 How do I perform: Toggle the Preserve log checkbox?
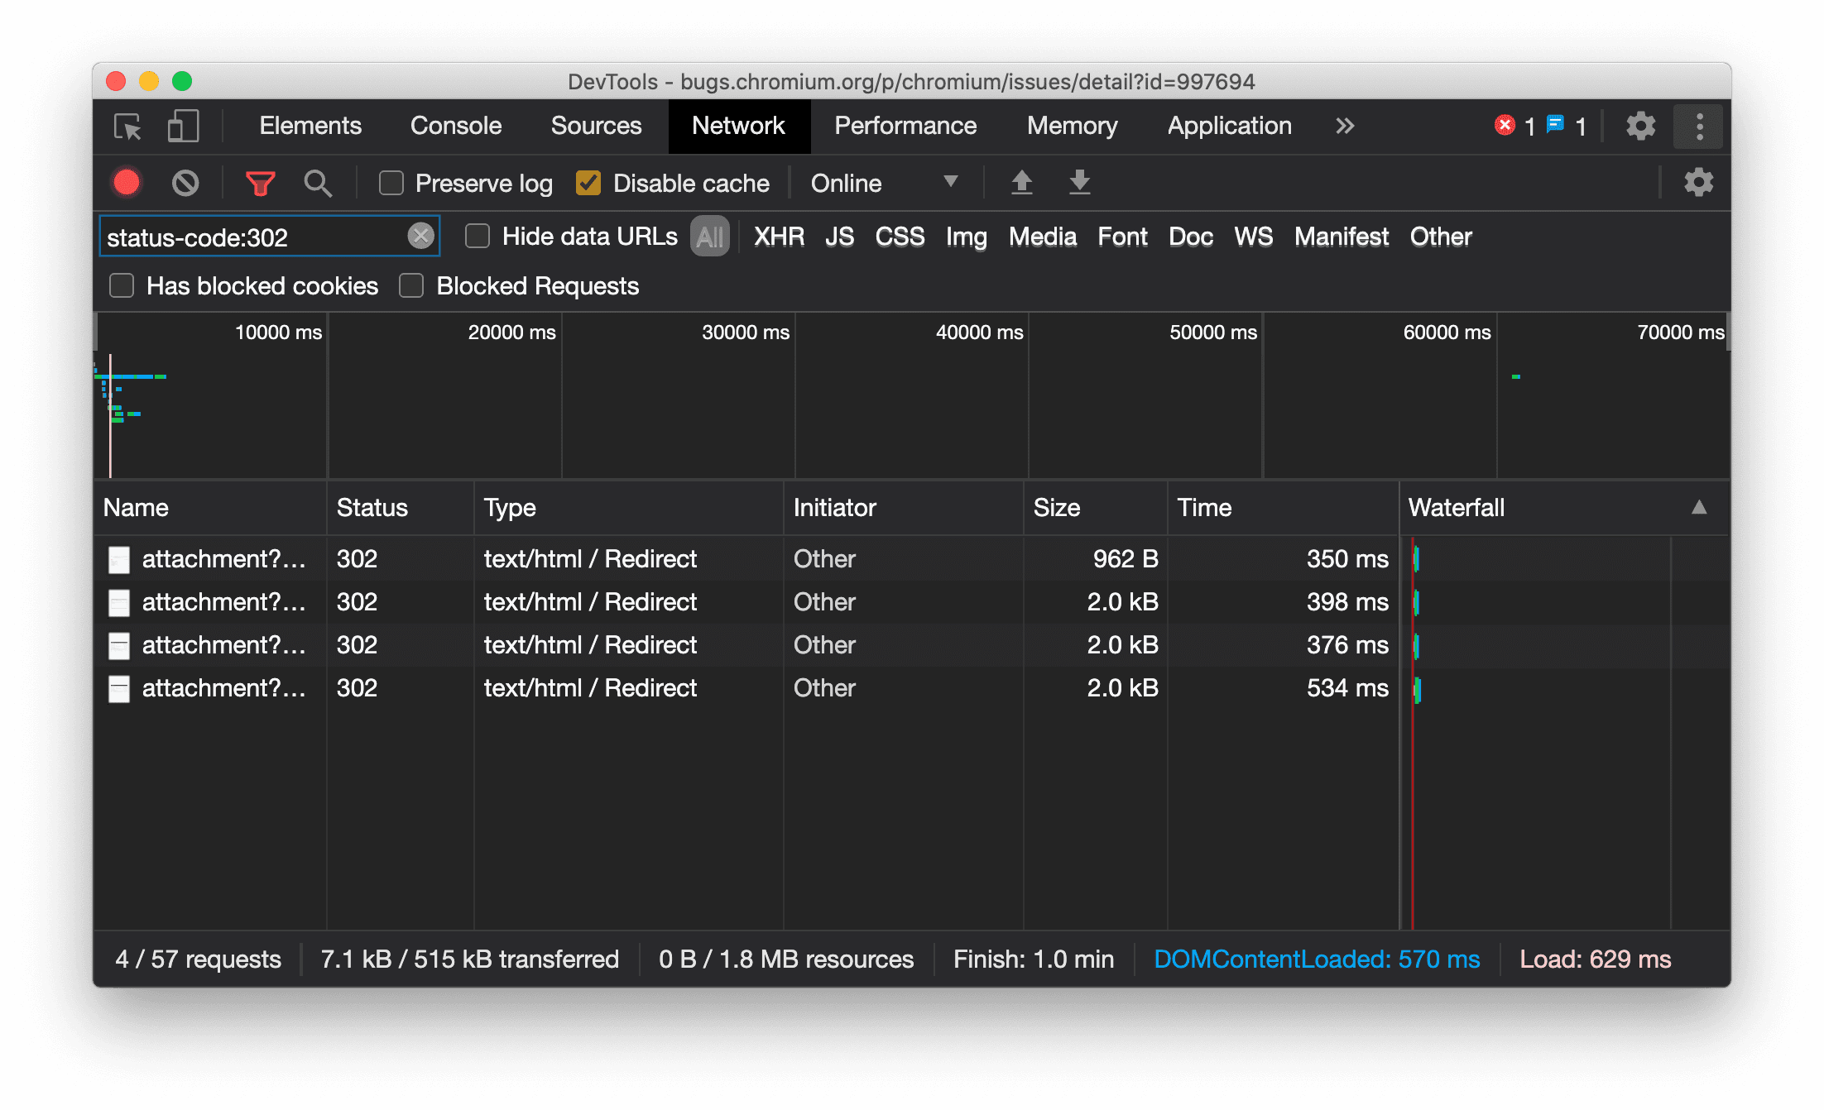(390, 183)
